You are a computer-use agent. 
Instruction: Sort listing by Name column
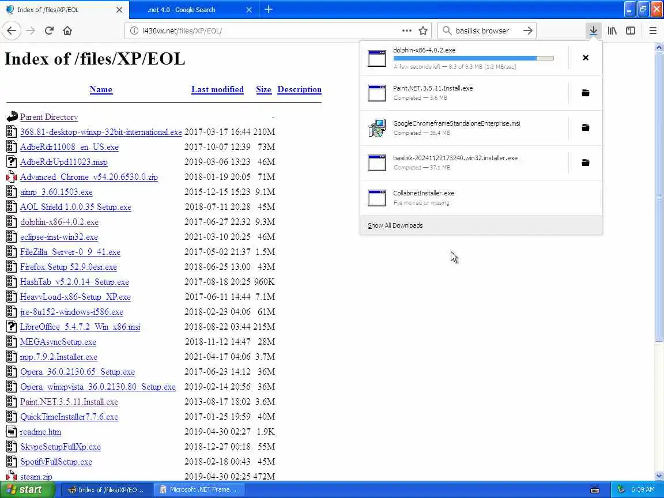point(101,89)
